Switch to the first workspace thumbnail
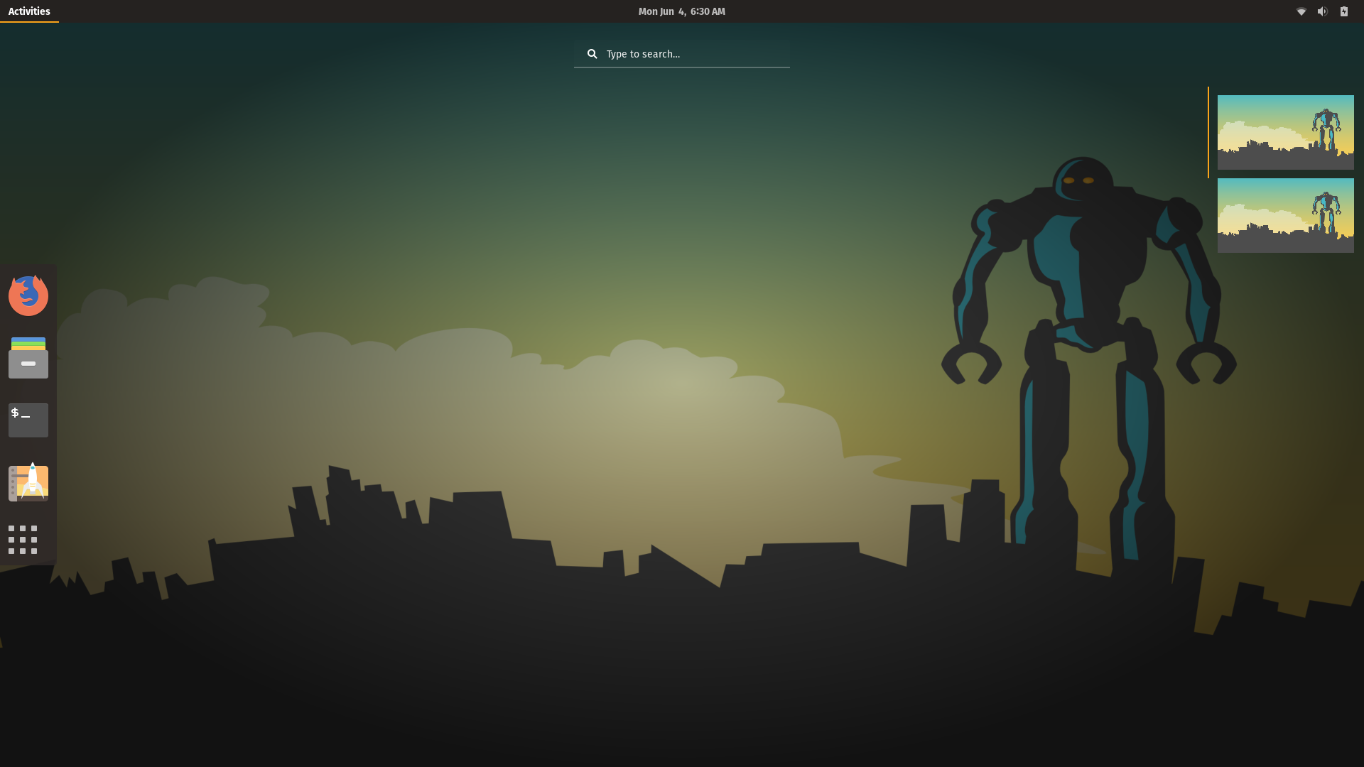Screen dimensions: 1364x767 [1285, 132]
